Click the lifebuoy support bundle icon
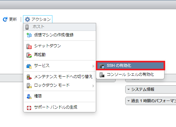Viewport: 176px width, 127px height. coord(29,108)
